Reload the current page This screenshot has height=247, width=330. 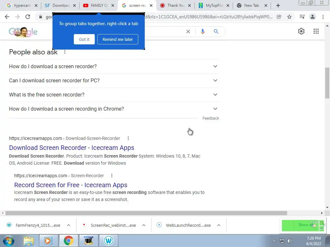pyautogui.click(x=28, y=17)
